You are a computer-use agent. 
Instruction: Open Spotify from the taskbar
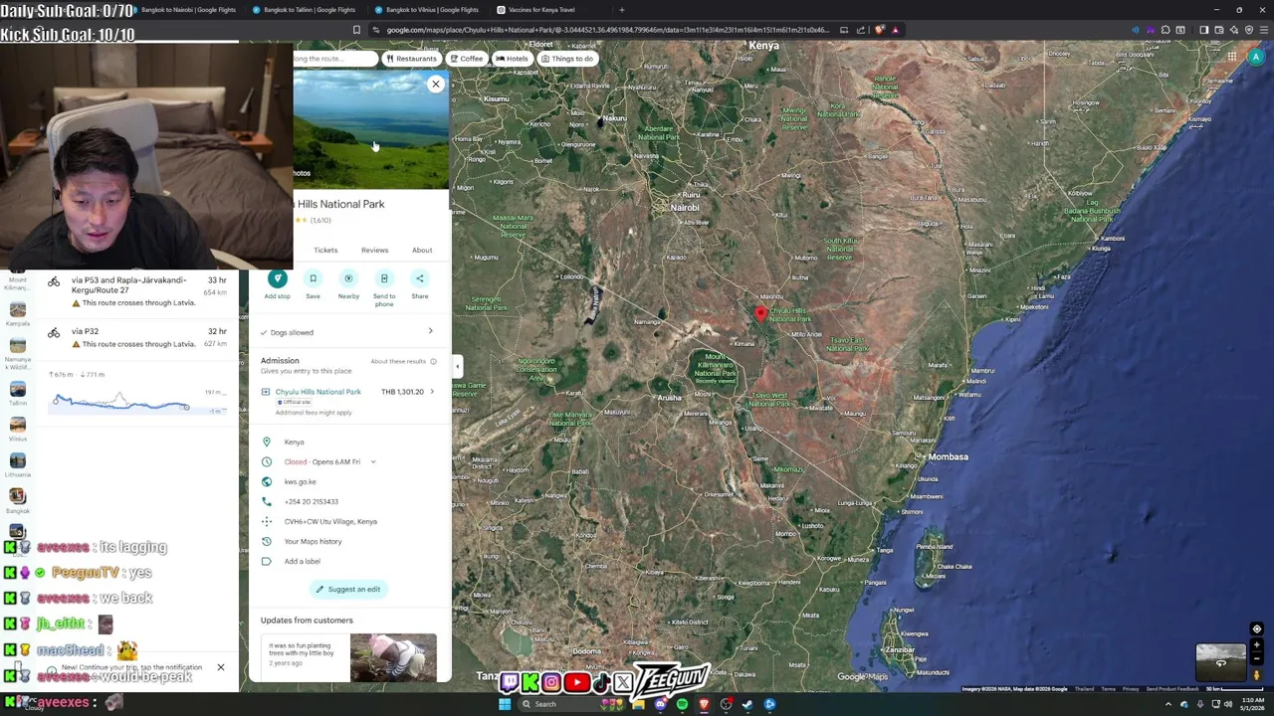tap(682, 704)
